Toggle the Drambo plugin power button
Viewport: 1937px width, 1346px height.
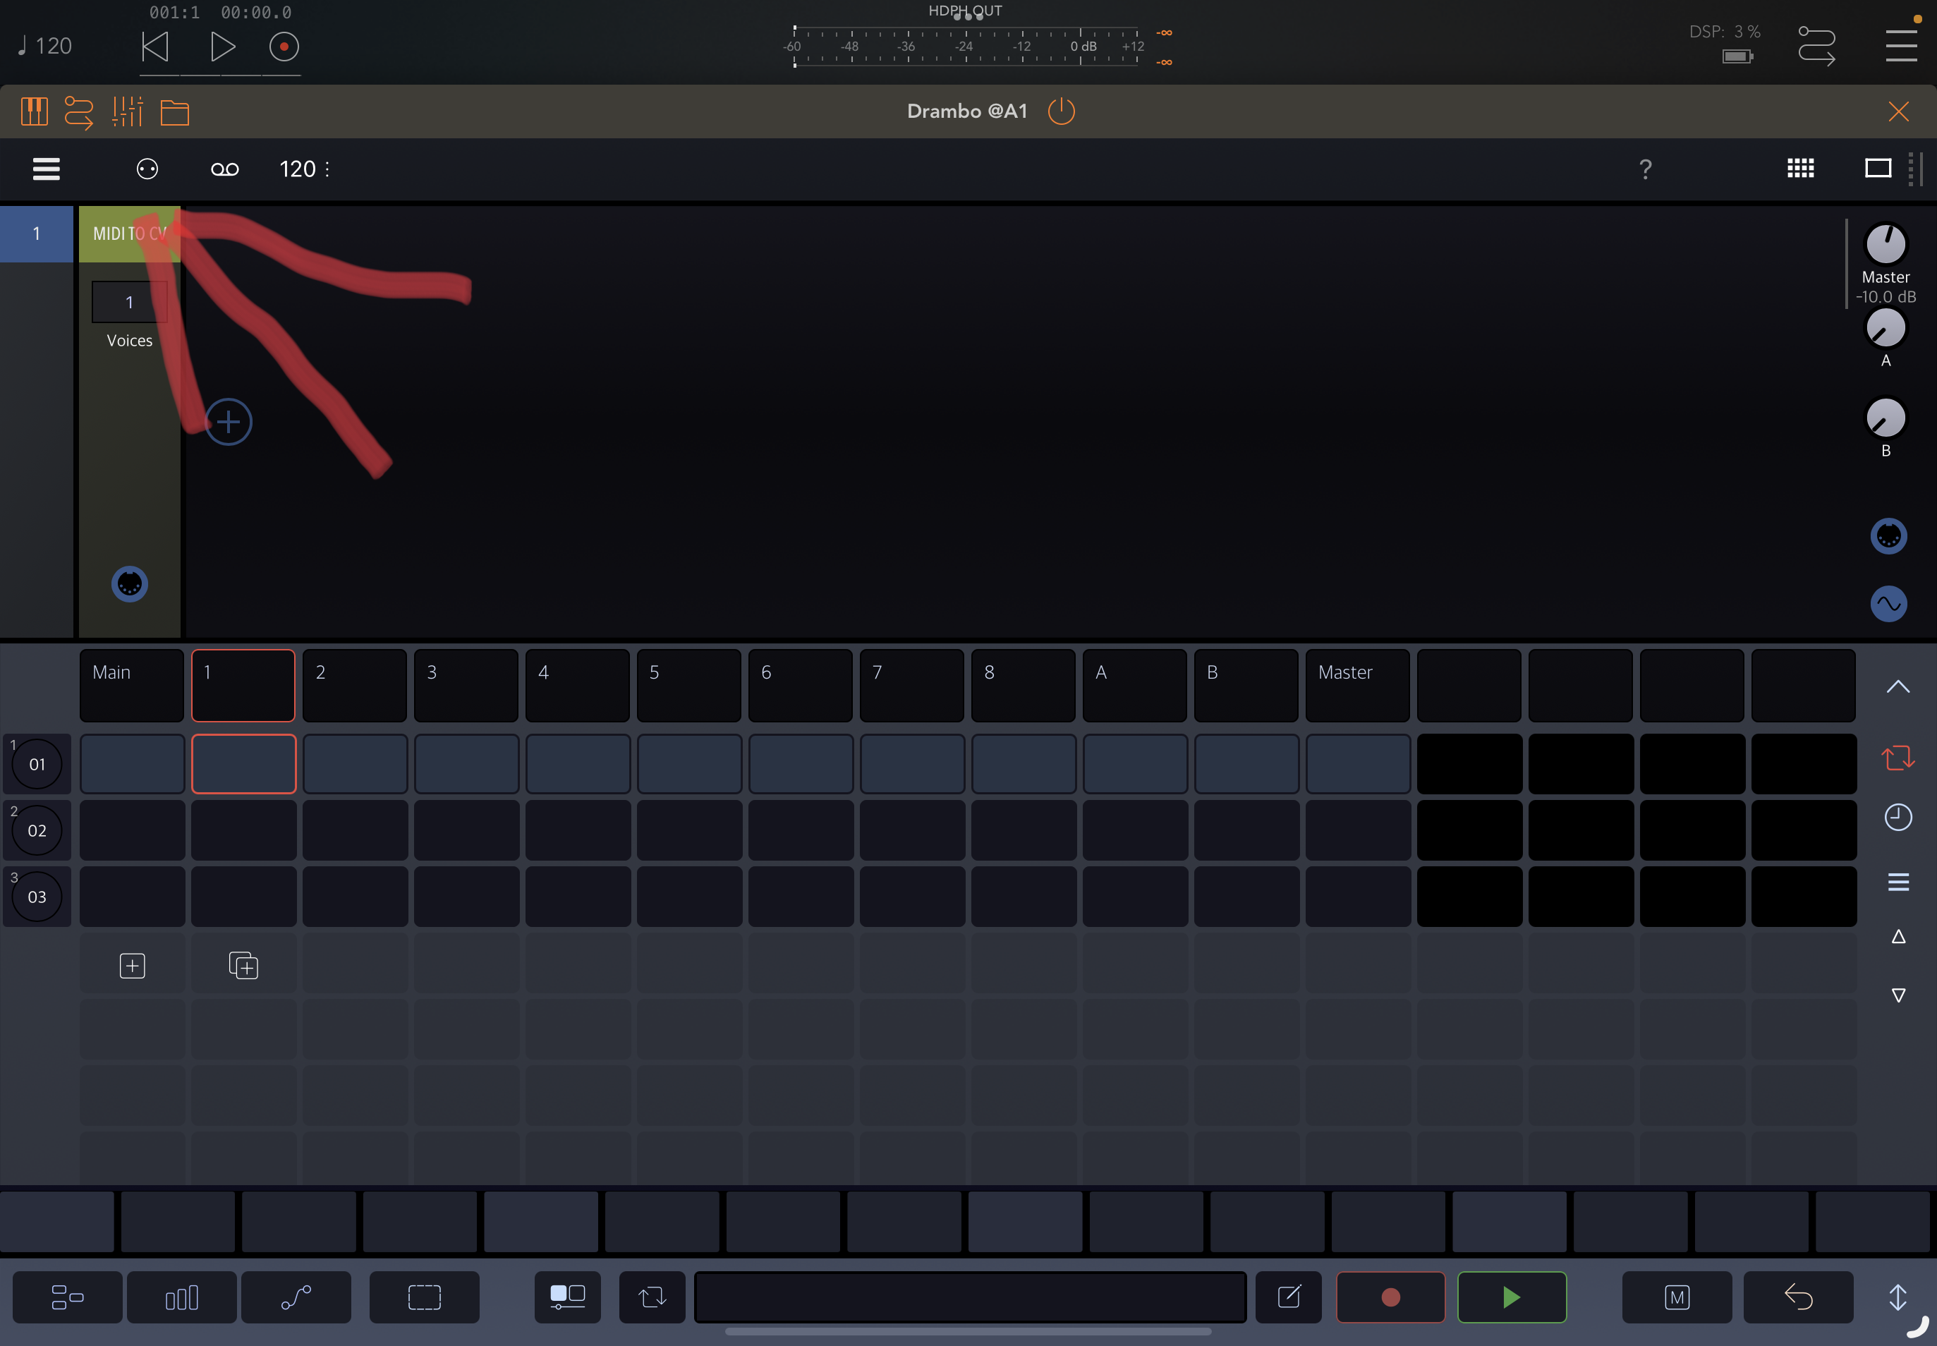point(1061,111)
